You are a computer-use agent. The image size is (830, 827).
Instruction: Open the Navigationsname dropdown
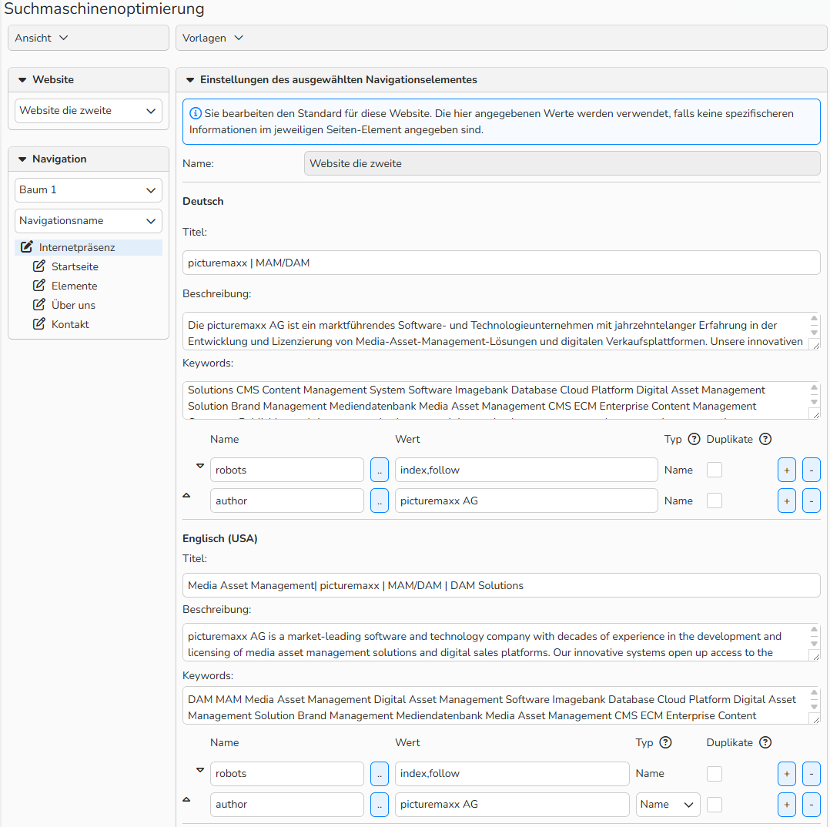tap(89, 220)
